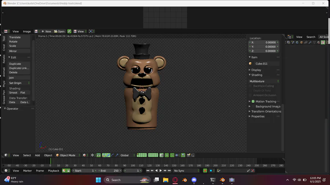This screenshot has height=185, width=330.
Task: Open the Object Mode dropdown
Action: click(68, 155)
